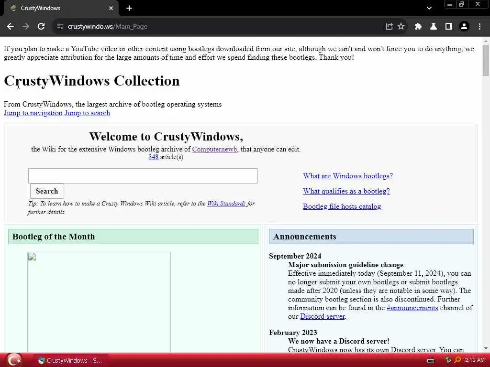Viewport: 490px width, 367px height.
Task: Open What are Windows bootlegs? link
Action: click(348, 176)
